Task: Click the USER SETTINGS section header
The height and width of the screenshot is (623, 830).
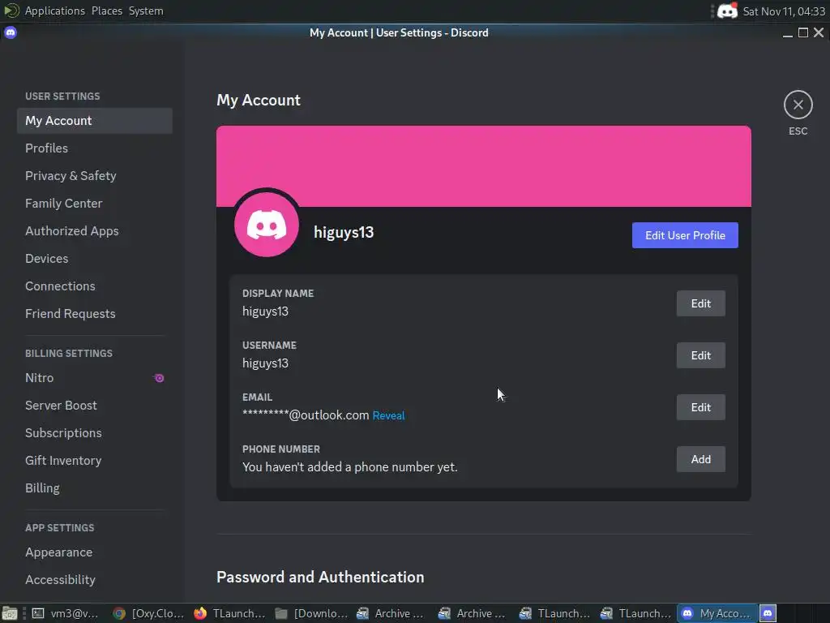Action: pyautogui.click(x=62, y=97)
